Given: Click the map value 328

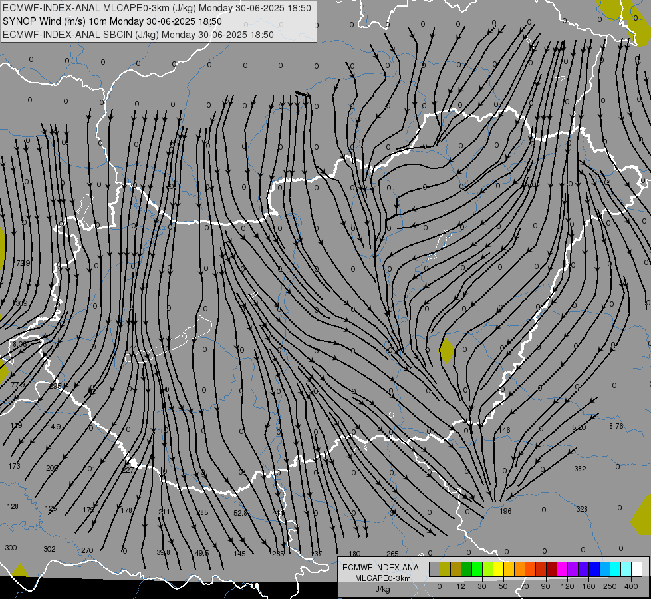Looking at the screenshot, I should 582,509.
